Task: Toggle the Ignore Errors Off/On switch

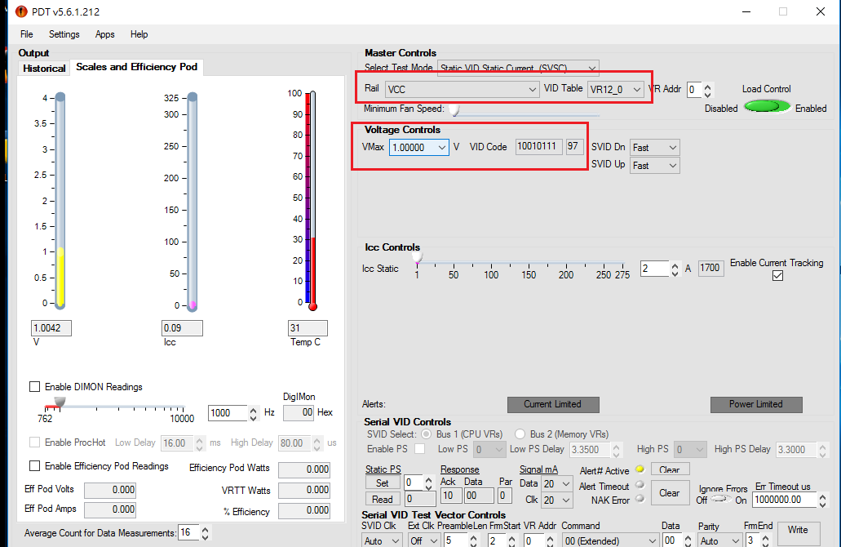Action: 721,499
